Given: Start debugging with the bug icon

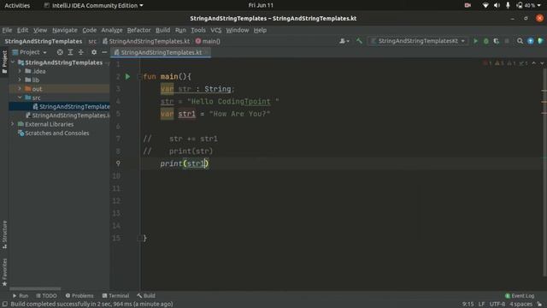Looking at the screenshot, I should [x=486, y=41].
